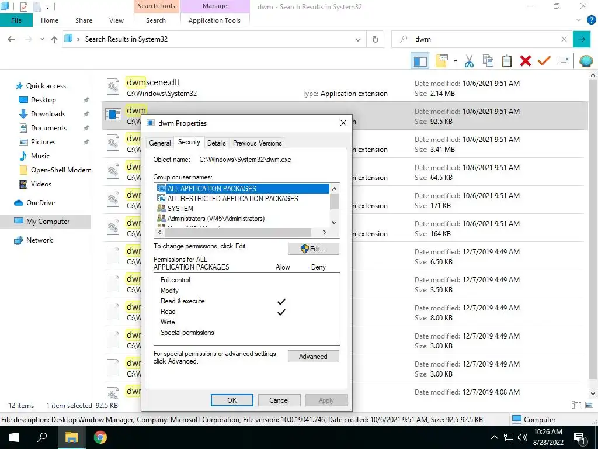Click the orange checkmark Properties icon
The height and width of the screenshot is (449, 598).
pos(544,61)
